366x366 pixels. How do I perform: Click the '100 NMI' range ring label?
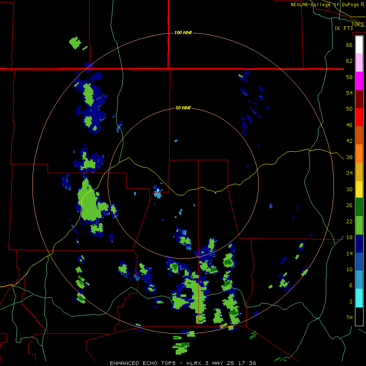click(183, 33)
